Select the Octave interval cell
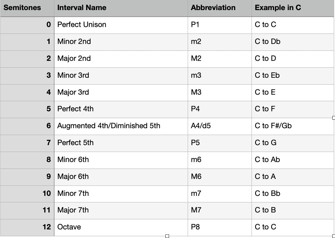This screenshot has height=238, width=335. (x=121, y=227)
